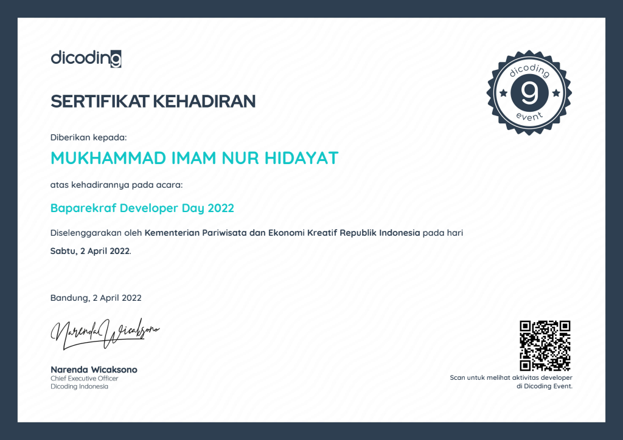Click the printed name 'Narenda Wicaksono'

click(94, 370)
